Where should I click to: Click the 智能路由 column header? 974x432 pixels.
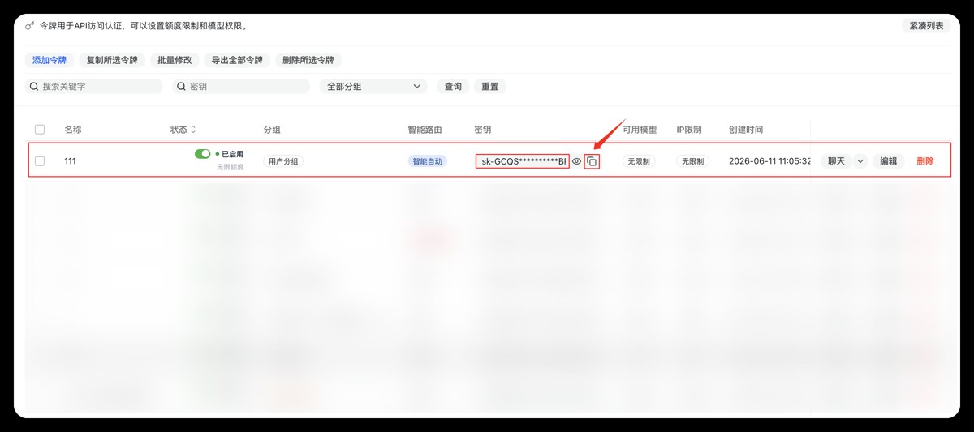tap(425, 130)
